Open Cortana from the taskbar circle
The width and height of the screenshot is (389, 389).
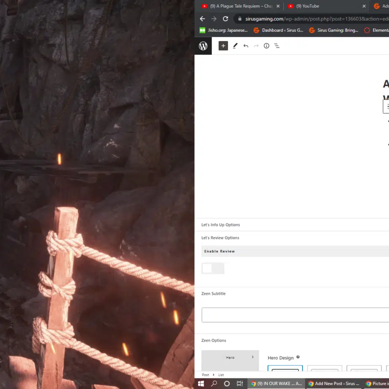[x=227, y=384]
